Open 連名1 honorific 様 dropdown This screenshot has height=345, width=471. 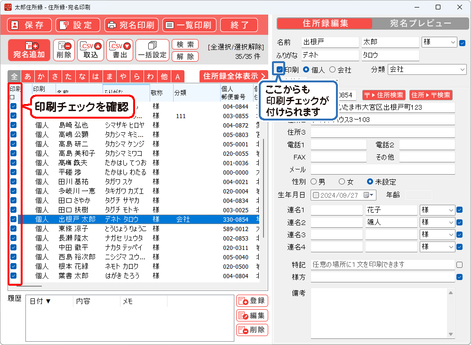tap(451, 210)
